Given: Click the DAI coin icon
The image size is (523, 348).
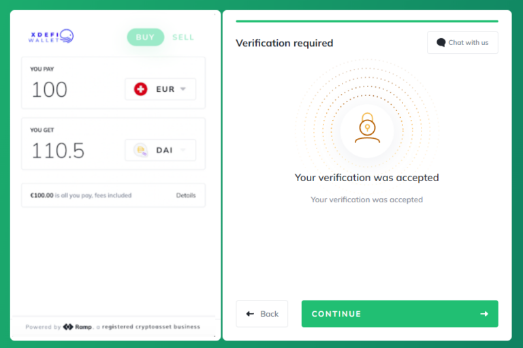Looking at the screenshot, I should (x=140, y=150).
